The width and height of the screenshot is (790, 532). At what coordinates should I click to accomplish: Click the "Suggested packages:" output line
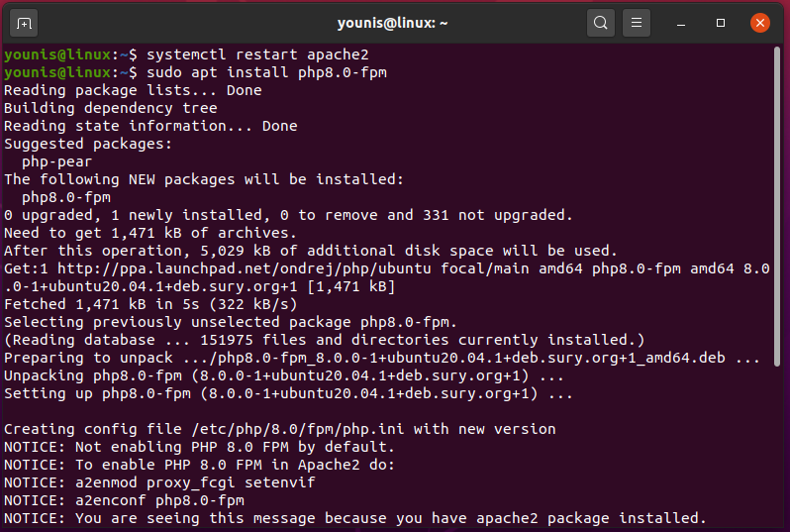tap(88, 144)
